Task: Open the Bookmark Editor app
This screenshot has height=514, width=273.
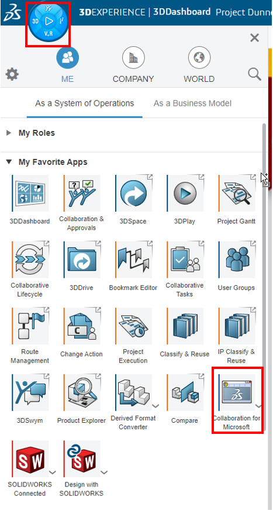Action: coord(133,260)
